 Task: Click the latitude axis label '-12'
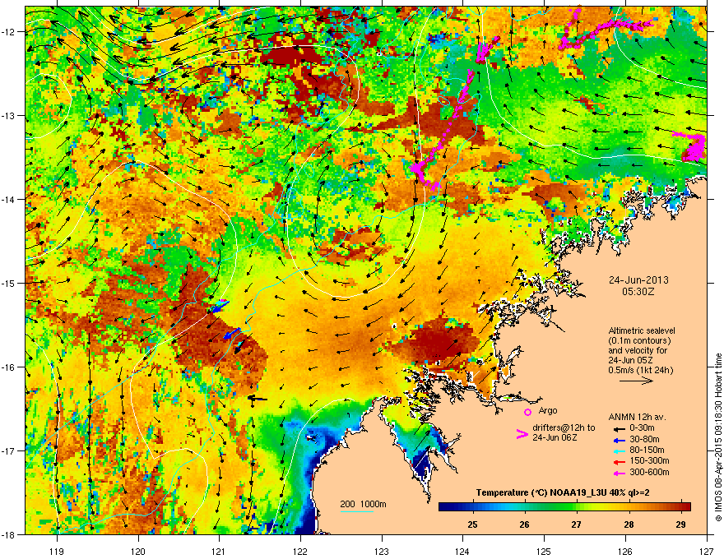[9, 32]
